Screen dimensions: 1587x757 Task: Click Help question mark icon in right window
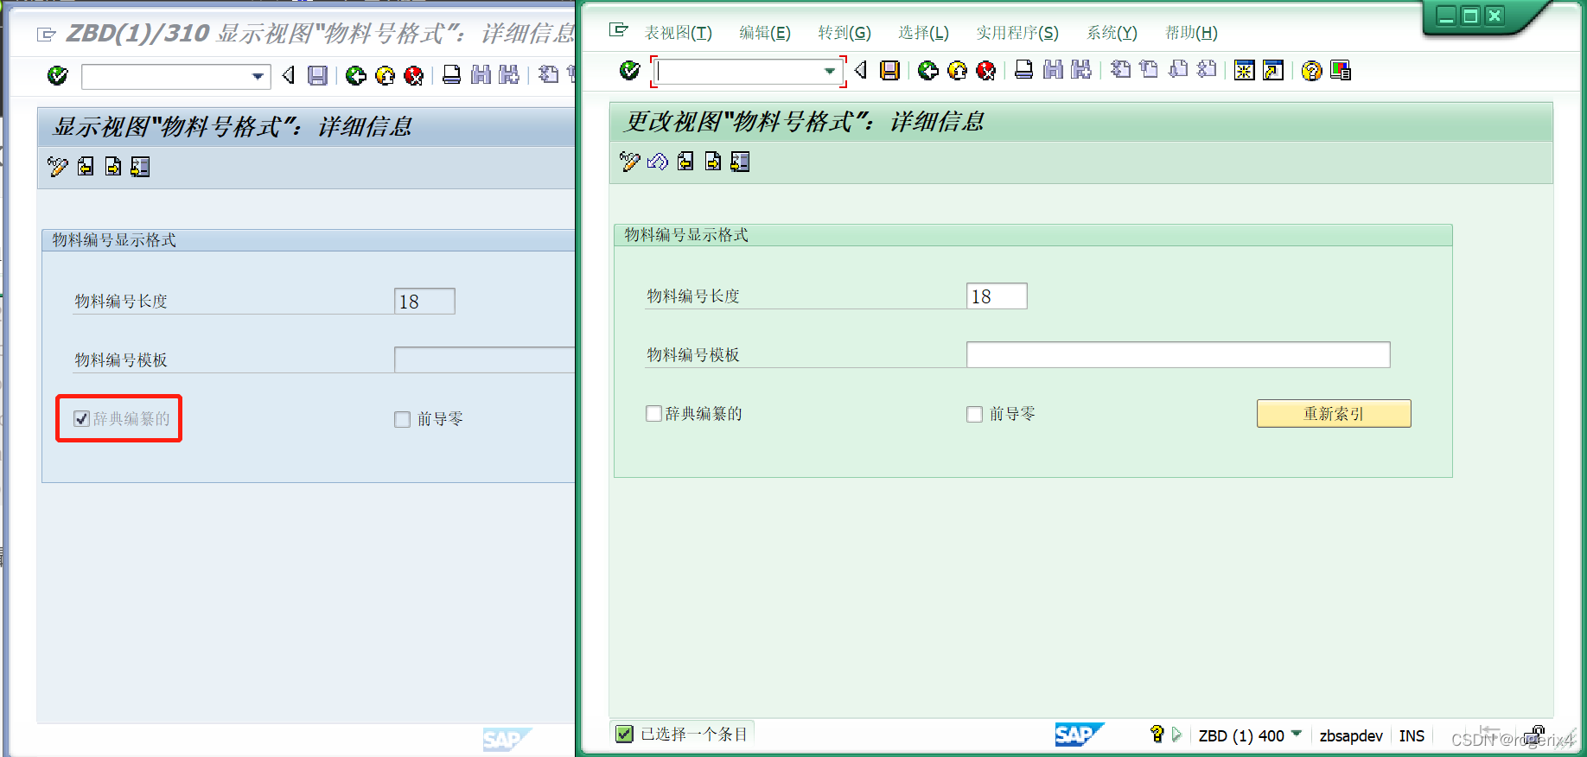[x=1311, y=71]
